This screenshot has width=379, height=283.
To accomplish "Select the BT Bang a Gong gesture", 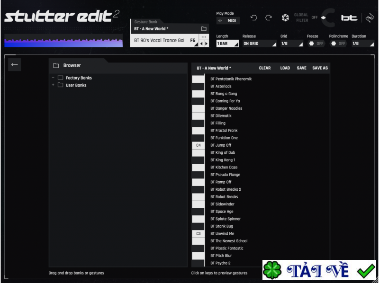I will pyautogui.click(x=224, y=94).
